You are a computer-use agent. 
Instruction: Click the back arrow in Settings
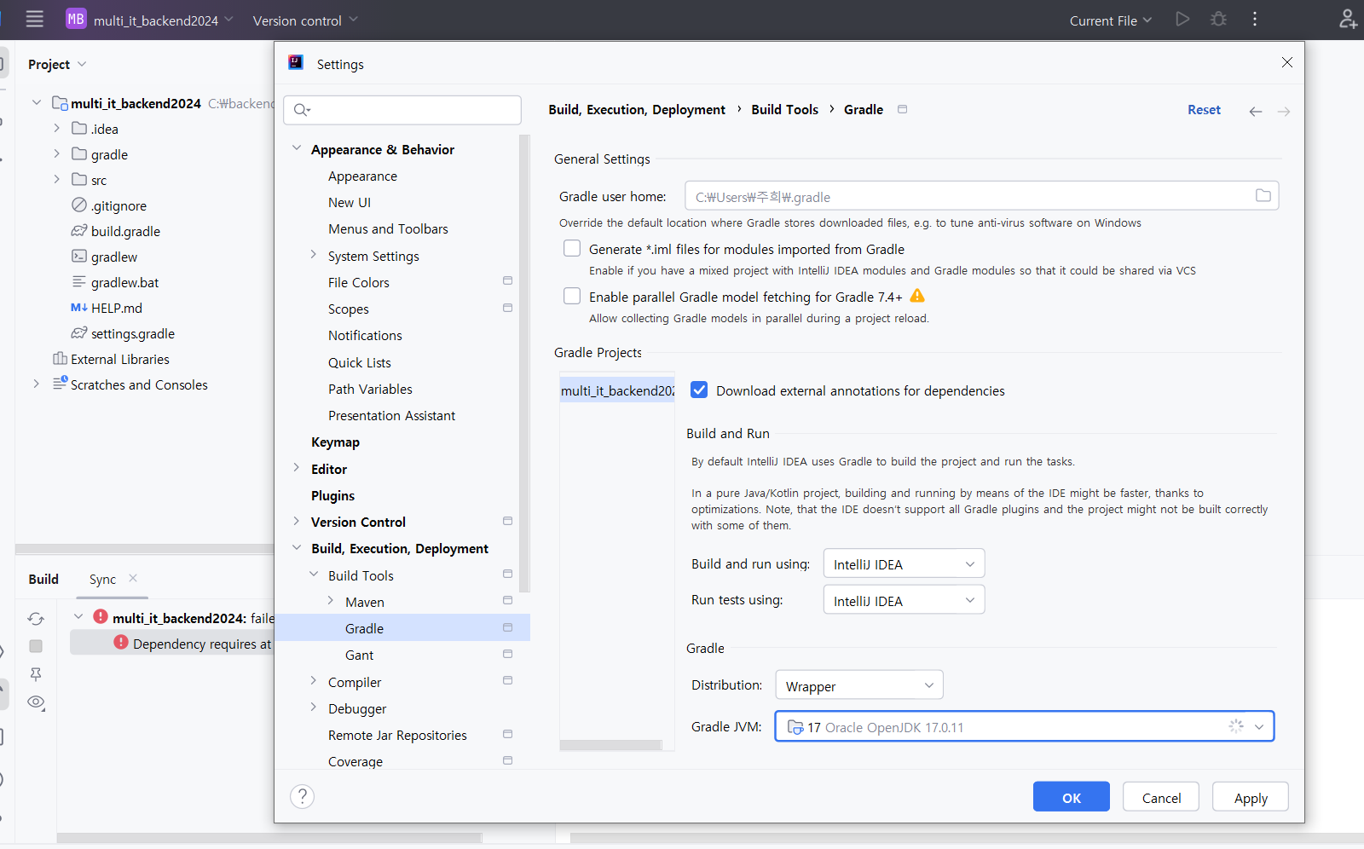pos(1256,111)
